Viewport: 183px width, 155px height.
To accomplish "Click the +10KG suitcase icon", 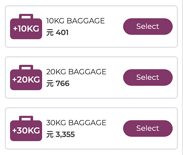I will pyautogui.click(x=26, y=27).
